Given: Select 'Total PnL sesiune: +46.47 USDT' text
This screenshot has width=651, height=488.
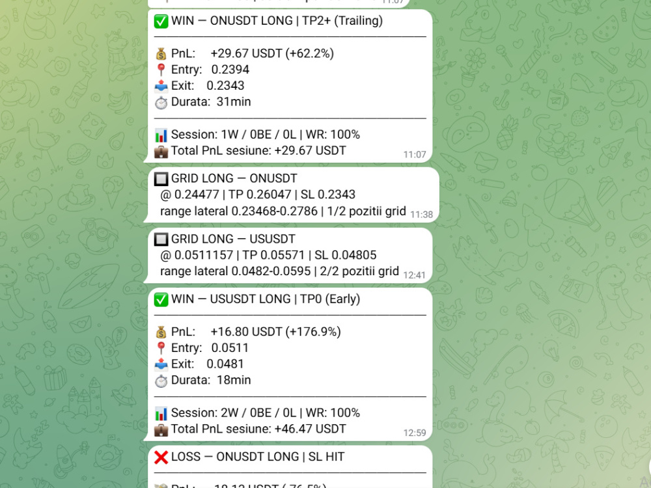Looking at the screenshot, I should click(x=258, y=429).
